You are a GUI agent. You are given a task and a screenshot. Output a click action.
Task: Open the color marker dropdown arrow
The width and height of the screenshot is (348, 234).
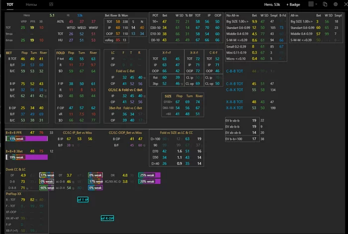(316, 4)
